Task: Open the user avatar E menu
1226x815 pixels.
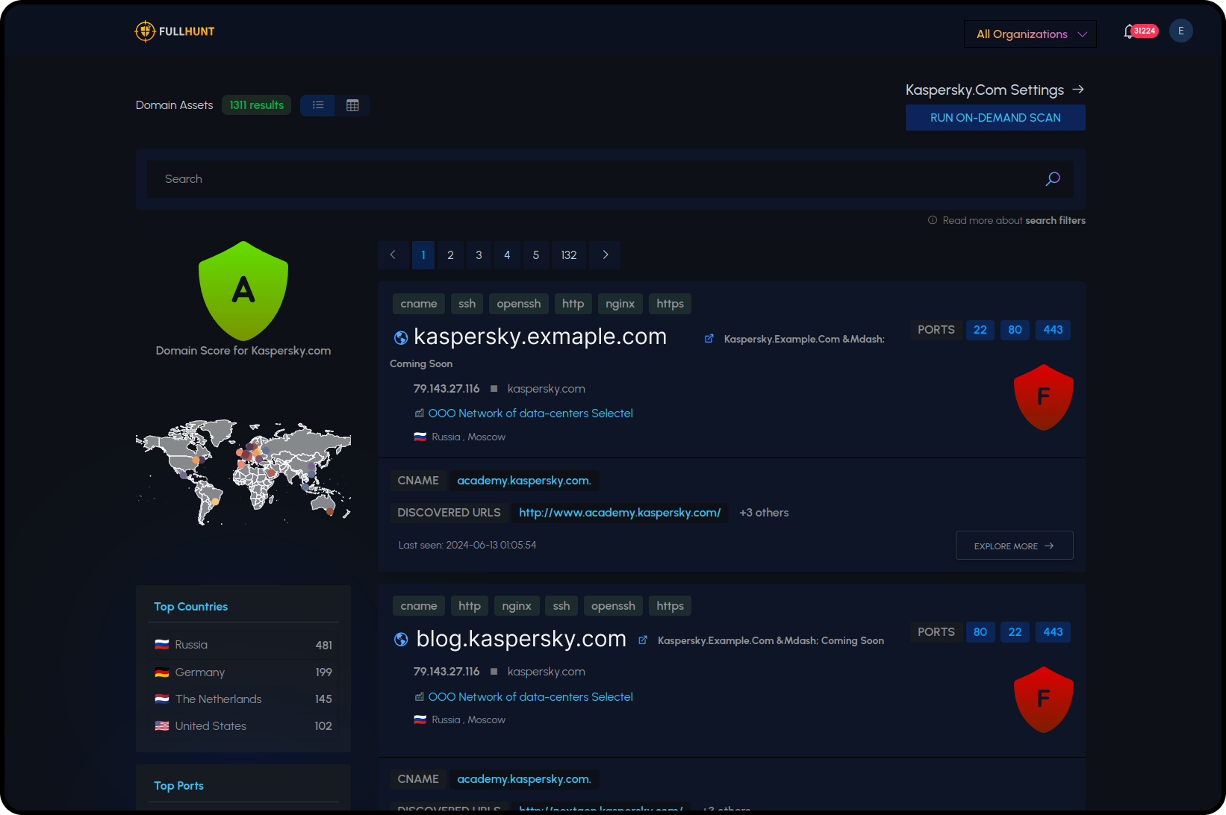Action: (1180, 31)
